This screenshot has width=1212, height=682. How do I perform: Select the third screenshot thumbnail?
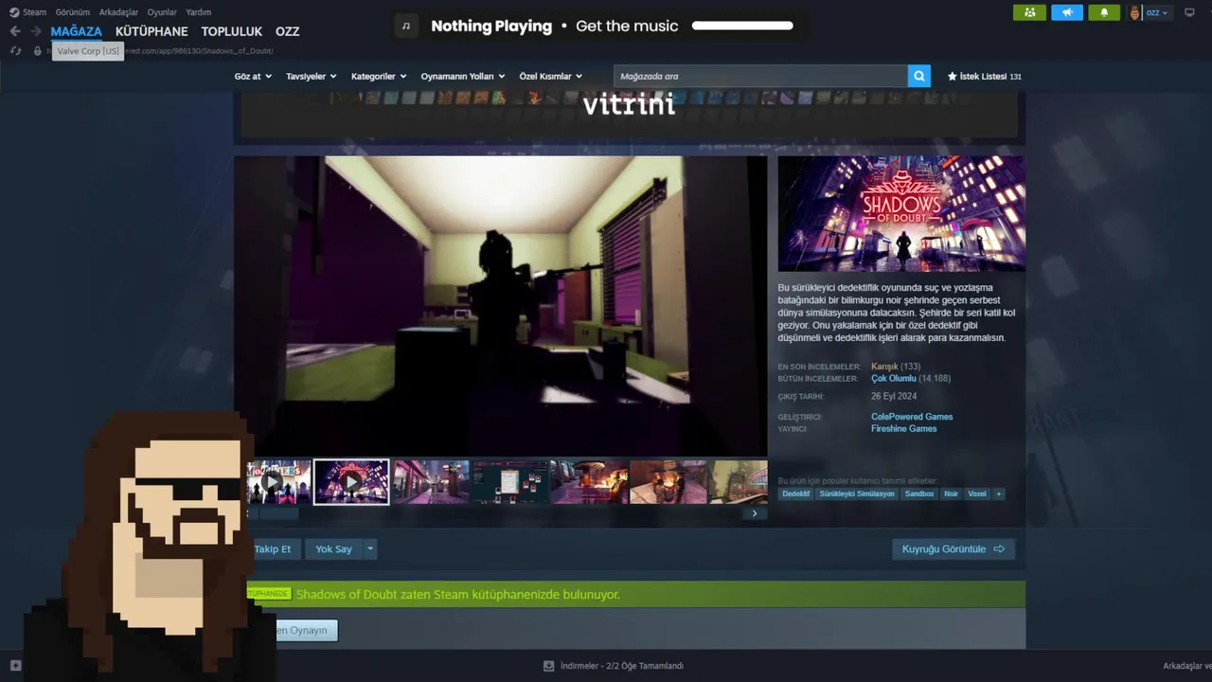(431, 482)
